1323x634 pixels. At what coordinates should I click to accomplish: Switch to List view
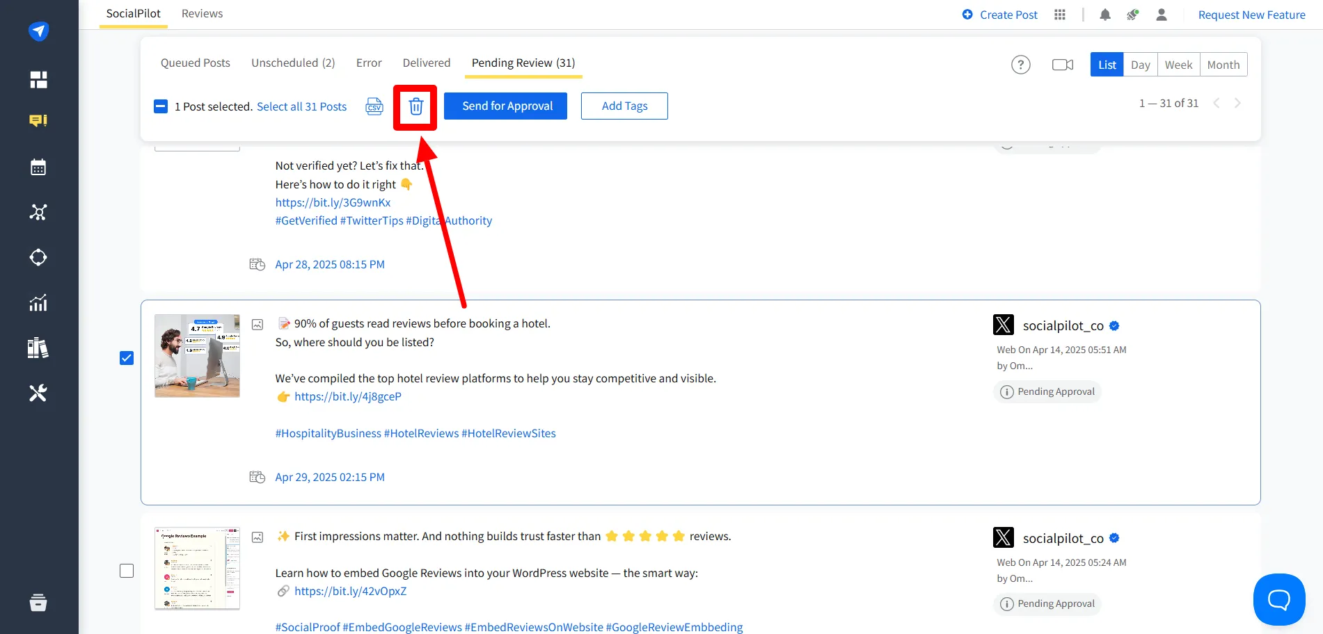click(1107, 65)
